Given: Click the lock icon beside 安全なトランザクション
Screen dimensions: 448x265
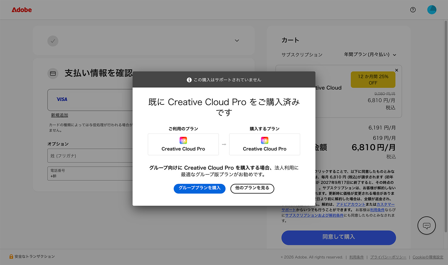Looking at the screenshot, I should pos(11,256).
